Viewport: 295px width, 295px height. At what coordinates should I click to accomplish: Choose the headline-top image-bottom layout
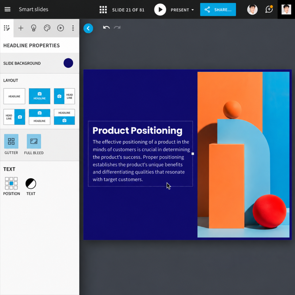[x=64, y=117]
